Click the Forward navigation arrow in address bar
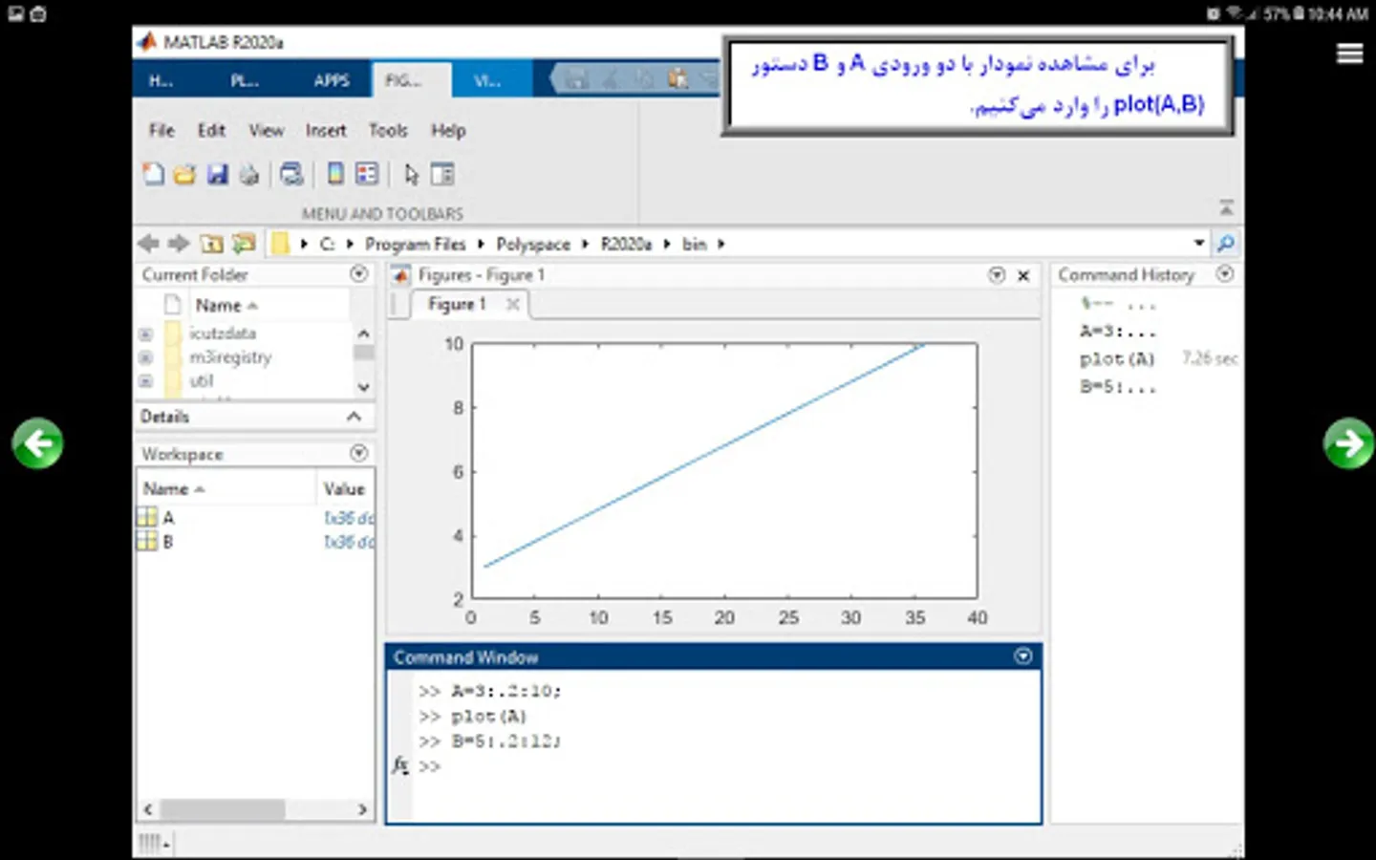1376x860 pixels. tap(179, 244)
